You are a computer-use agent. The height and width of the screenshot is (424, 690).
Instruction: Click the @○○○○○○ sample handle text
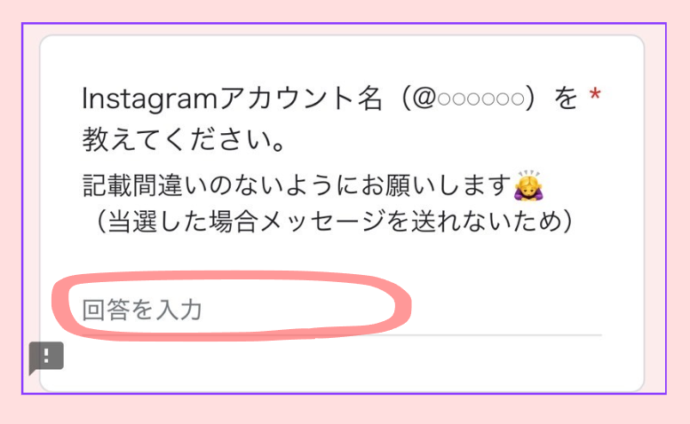coord(469,98)
